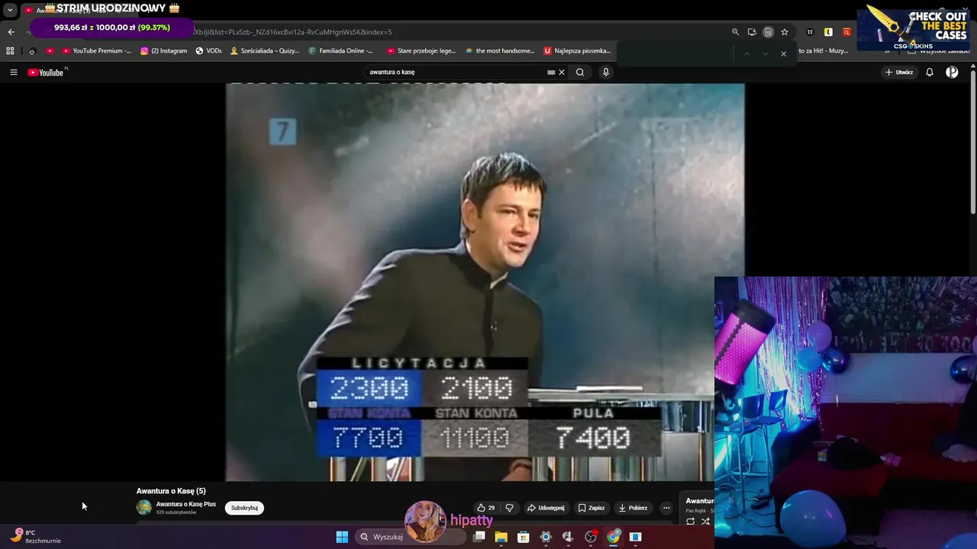Viewport: 977px width, 549px height.
Task: Open Microsoft Store from the taskbar
Action: pyautogui.click(x=524, y=537)
